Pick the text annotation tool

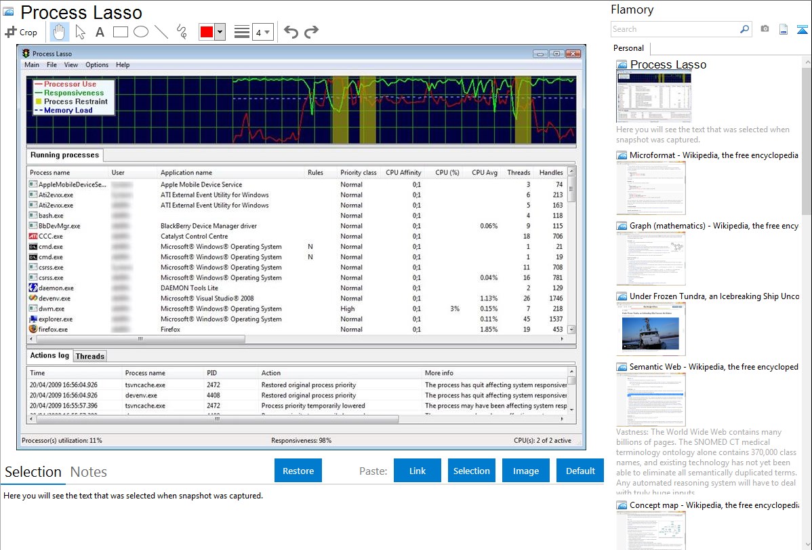pos(100,32)
